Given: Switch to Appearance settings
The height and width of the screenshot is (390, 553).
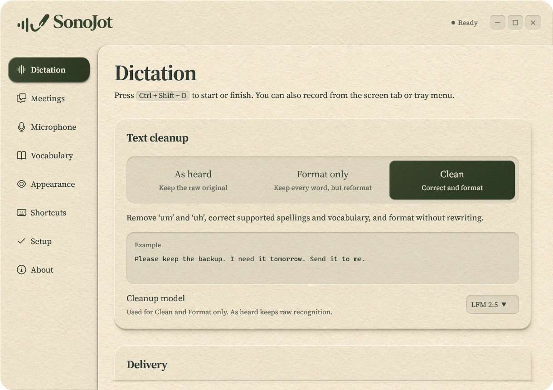Looking at the screenshot, I should click(49, 184).
